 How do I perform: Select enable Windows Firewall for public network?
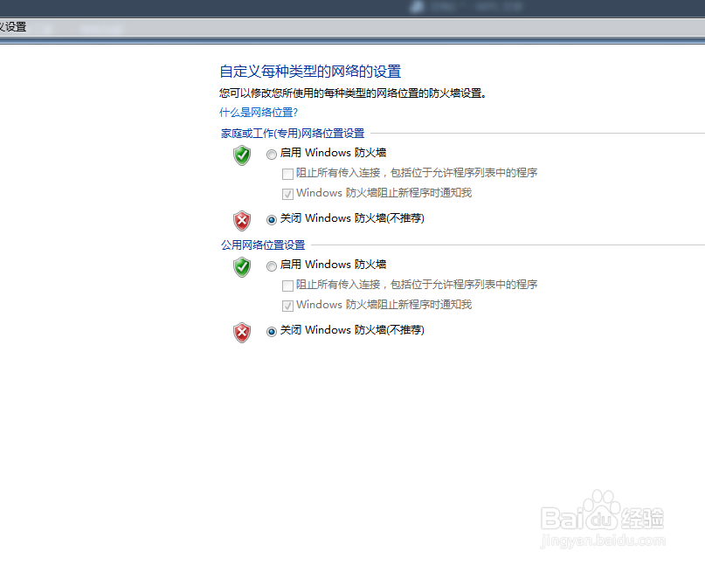[x=271, y=266]
